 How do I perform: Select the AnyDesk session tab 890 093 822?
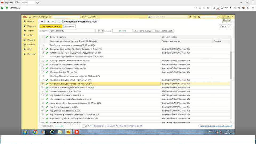[x=25, y=2]
